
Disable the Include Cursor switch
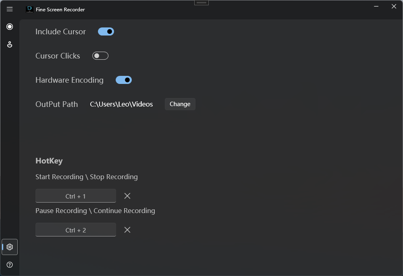point(106,31)
